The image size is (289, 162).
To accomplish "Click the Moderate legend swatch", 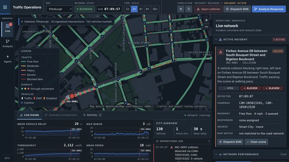I will click(23, 66).
